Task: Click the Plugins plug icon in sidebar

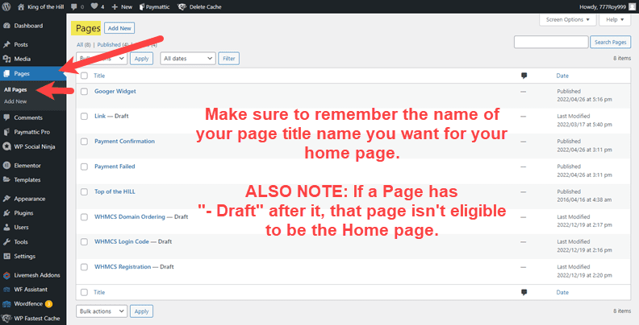Action: click(6, 213)
